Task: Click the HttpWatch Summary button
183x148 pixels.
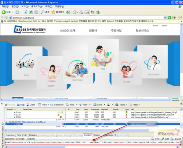Action: [57, 105]
